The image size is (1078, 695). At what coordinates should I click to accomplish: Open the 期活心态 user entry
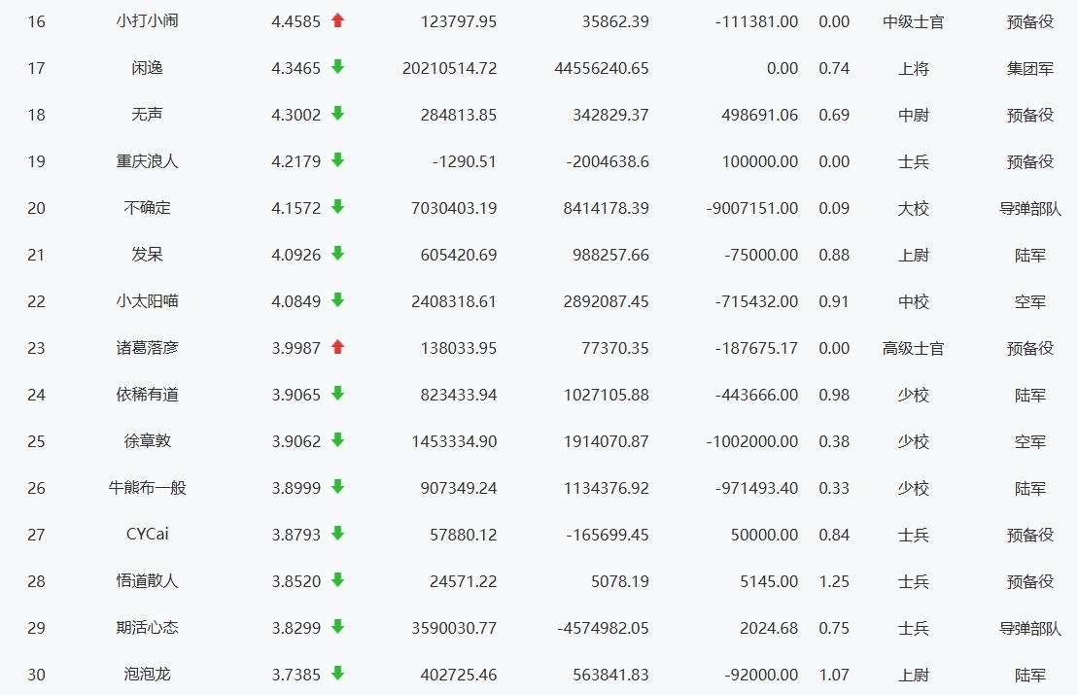pyautogui.click(x=147, y=628)
